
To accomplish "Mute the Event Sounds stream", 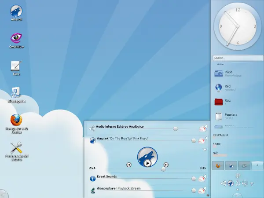I will click(202, 179).
